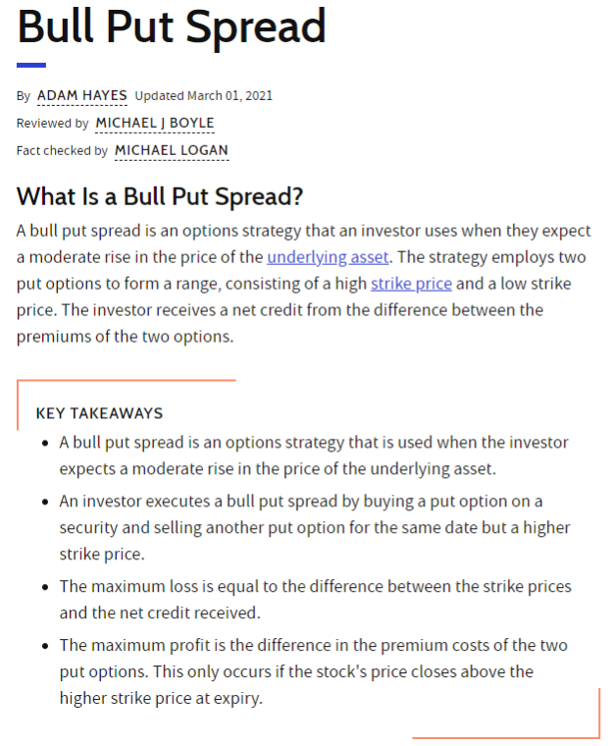Screen dimensions: 613x746
Task: Click the Reviewed by label text
Action: 52,124
